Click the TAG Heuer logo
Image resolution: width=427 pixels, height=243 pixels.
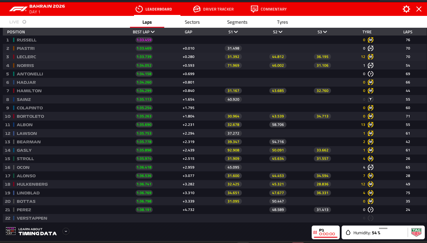click(x=416, y=232)
